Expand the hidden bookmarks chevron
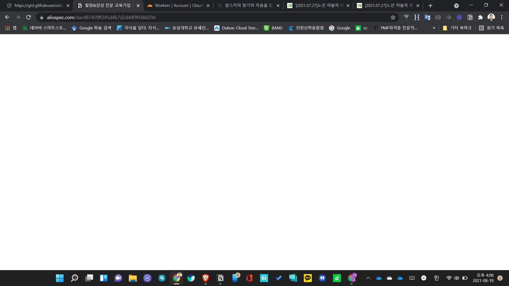This screenshot has width=509, height=286. point(434,28)
